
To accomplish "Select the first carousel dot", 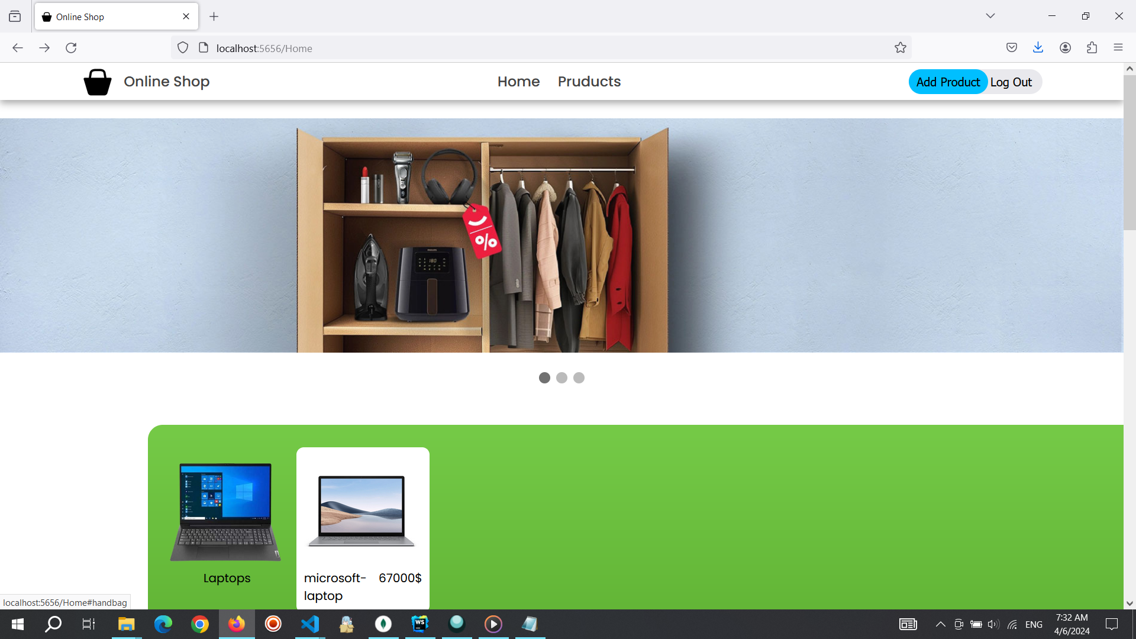I will click(x=544, y=377).
